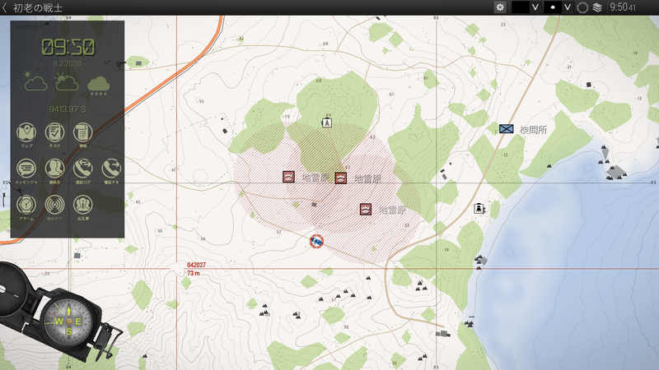Click the sunny-cloud weather icon
This screenshot has height=370, width=659.
pos(35,81)
